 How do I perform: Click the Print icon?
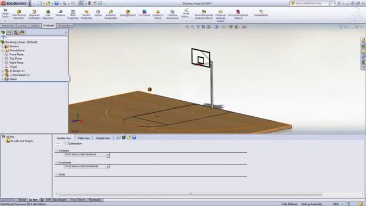(65, 3)
